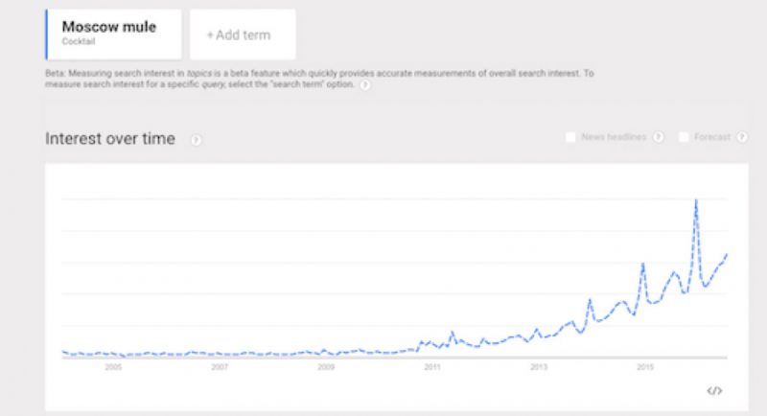767x416 pixels.
Task: Click help icon beside Interest over time
Action: pos(196,140)
